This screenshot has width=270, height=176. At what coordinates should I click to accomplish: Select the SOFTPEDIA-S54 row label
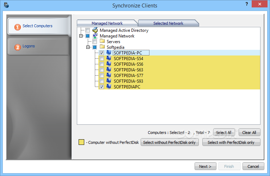tap(128, 59)
